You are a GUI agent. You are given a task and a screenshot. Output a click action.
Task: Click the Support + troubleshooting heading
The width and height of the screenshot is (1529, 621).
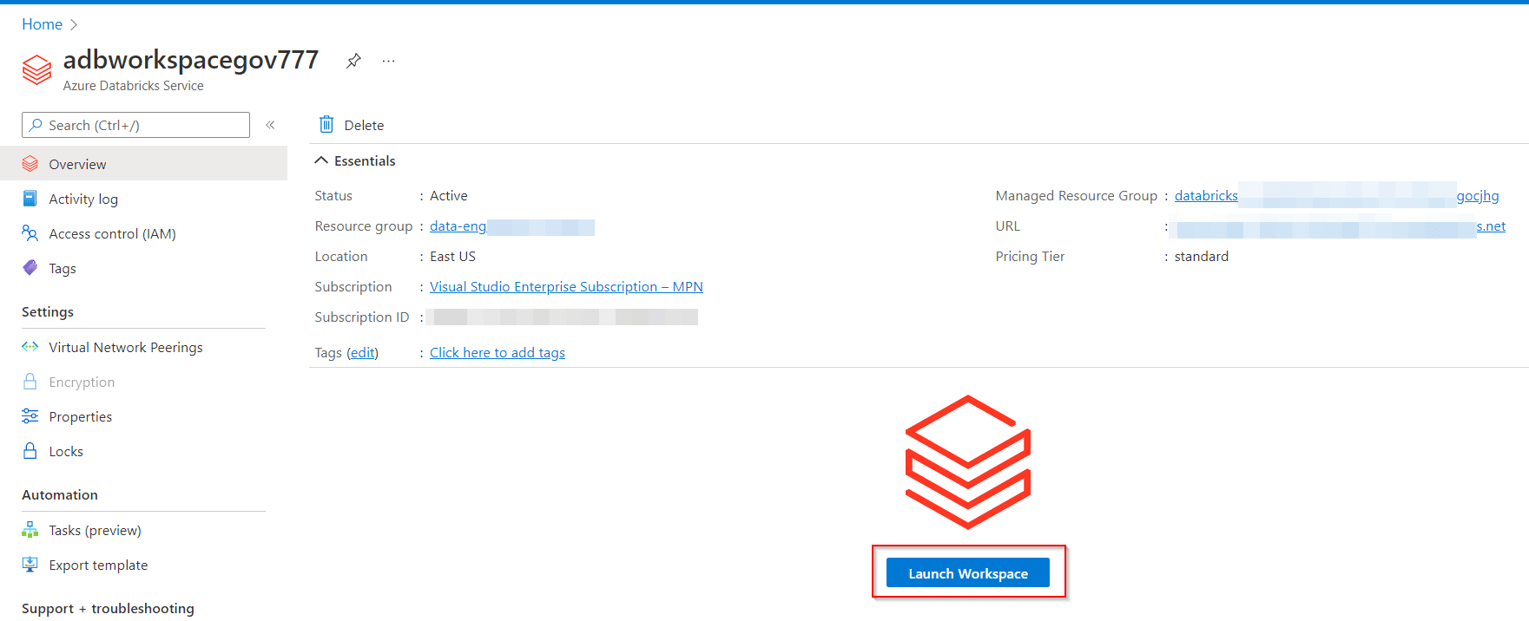click(108, 608)
